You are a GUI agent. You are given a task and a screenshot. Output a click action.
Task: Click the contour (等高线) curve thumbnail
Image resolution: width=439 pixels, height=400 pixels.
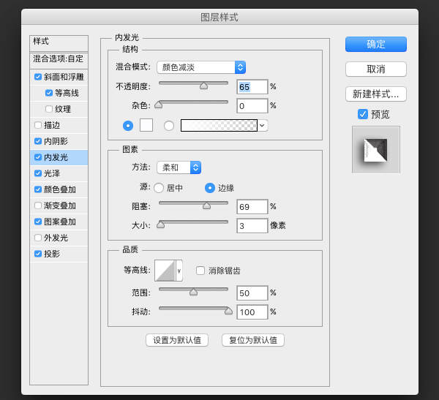pos(165,271)
